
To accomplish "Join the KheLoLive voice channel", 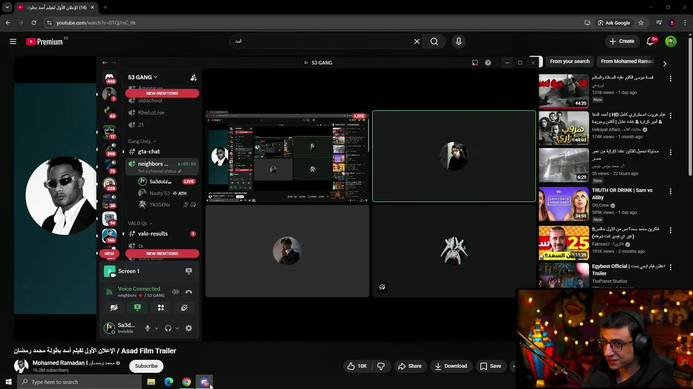I will [151, 113].
